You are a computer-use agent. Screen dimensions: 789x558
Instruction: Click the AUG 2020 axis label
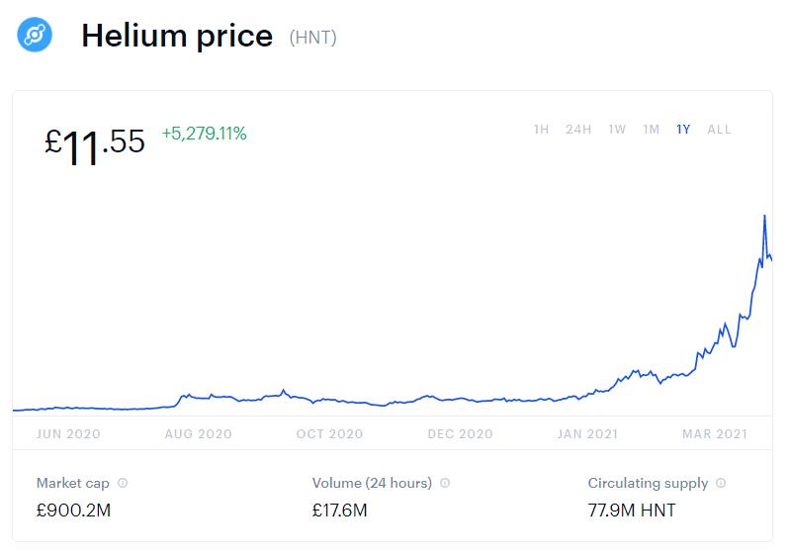[x=199, y=434]
